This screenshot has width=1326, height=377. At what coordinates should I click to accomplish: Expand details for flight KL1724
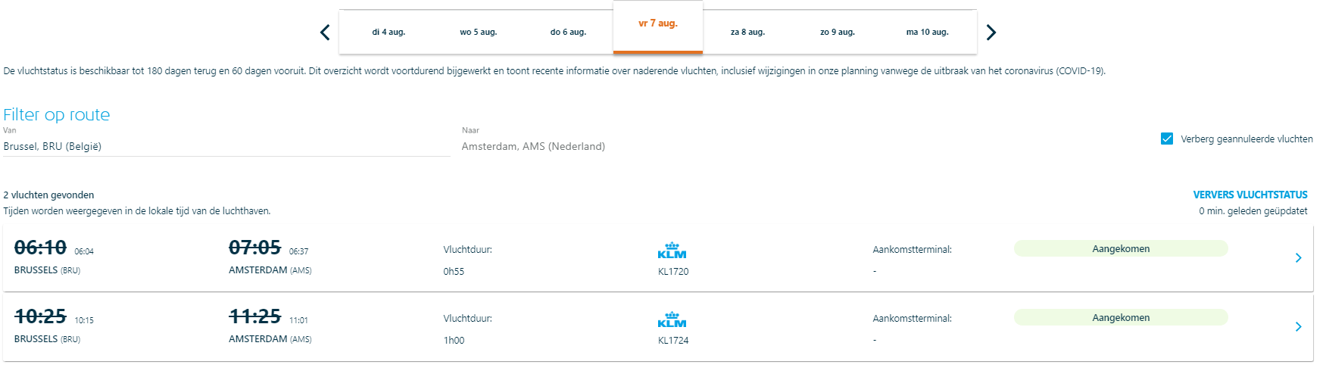pyautogui.click(x=1298, y=327)
